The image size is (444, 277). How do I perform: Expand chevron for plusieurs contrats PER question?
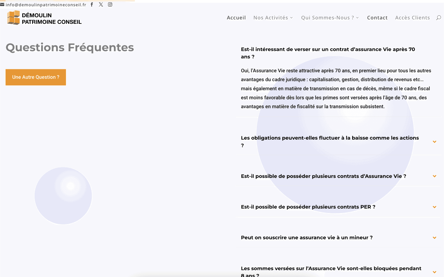coord(435,207)
